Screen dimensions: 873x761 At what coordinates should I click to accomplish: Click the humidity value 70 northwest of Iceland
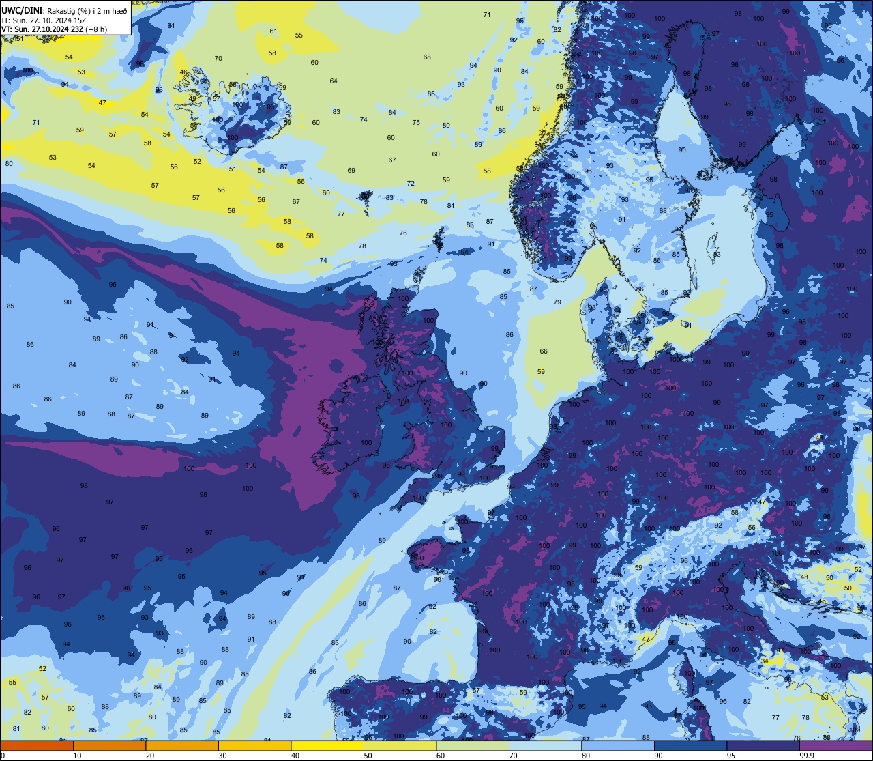click(x=218, y=58)
